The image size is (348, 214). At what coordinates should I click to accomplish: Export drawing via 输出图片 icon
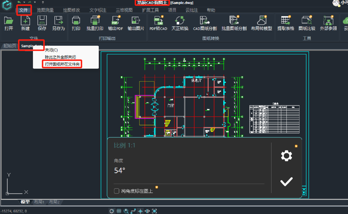(x=135, y=21)
